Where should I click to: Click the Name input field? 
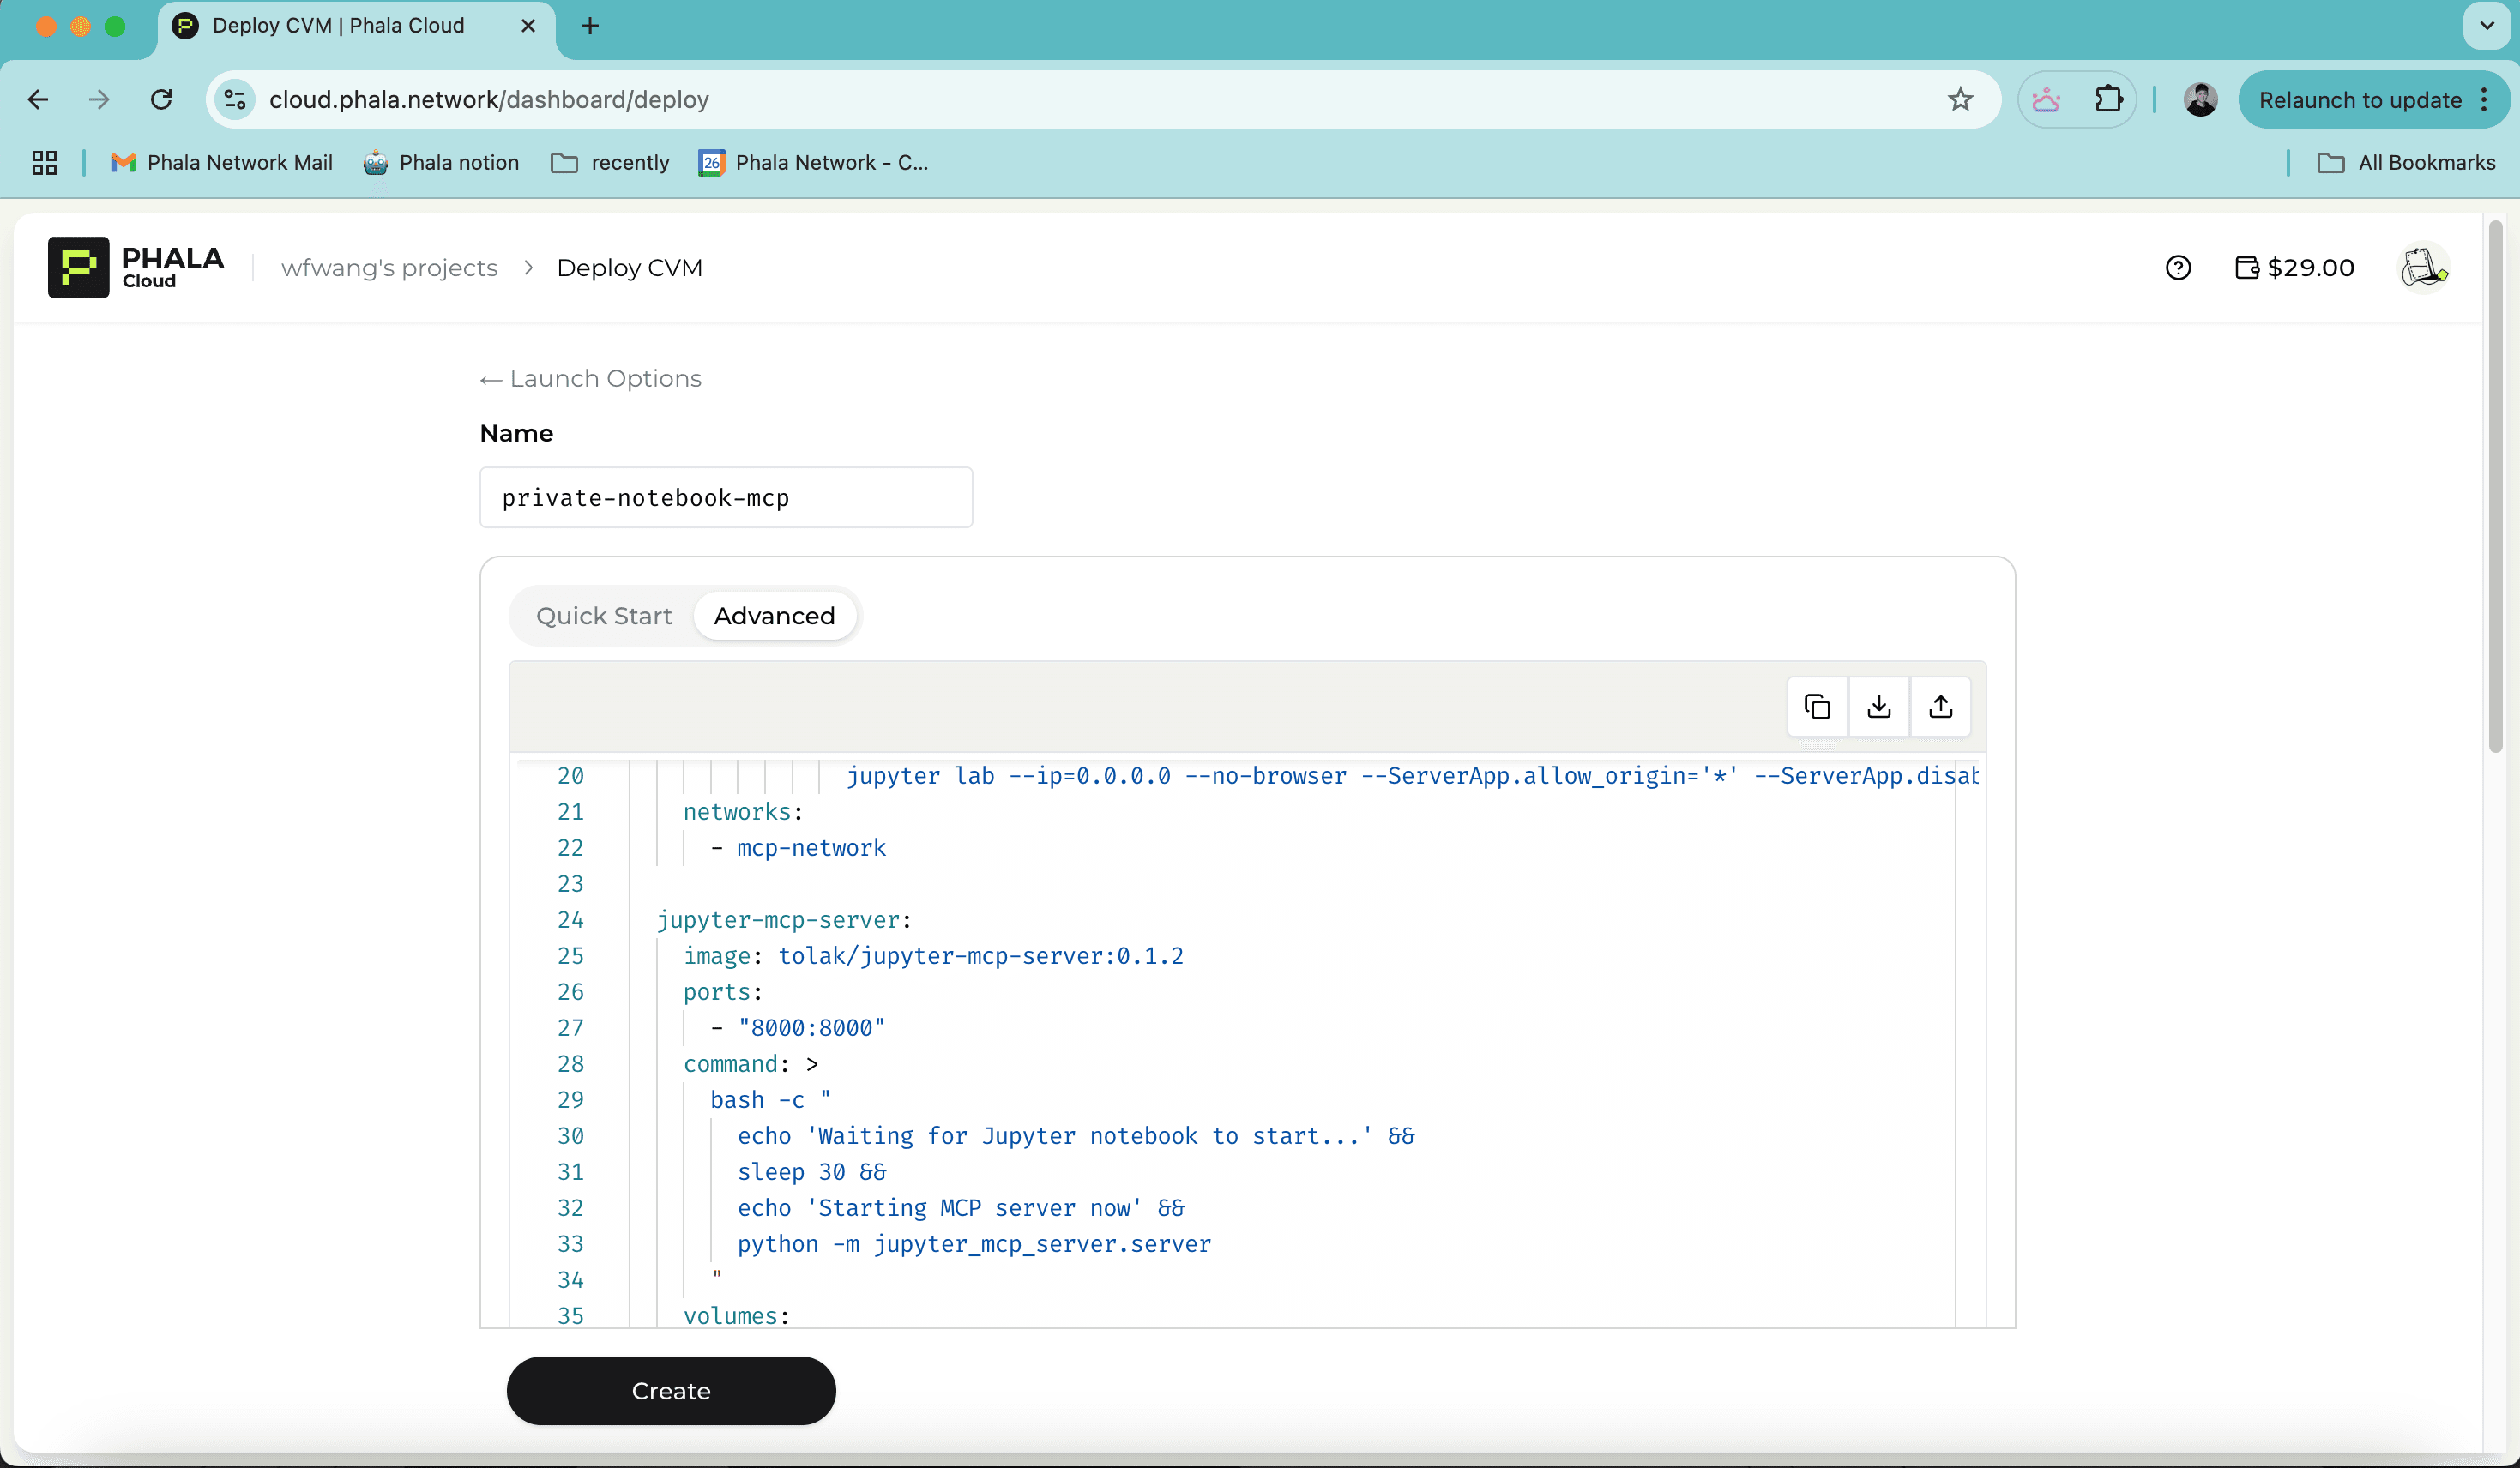[725, 498]
